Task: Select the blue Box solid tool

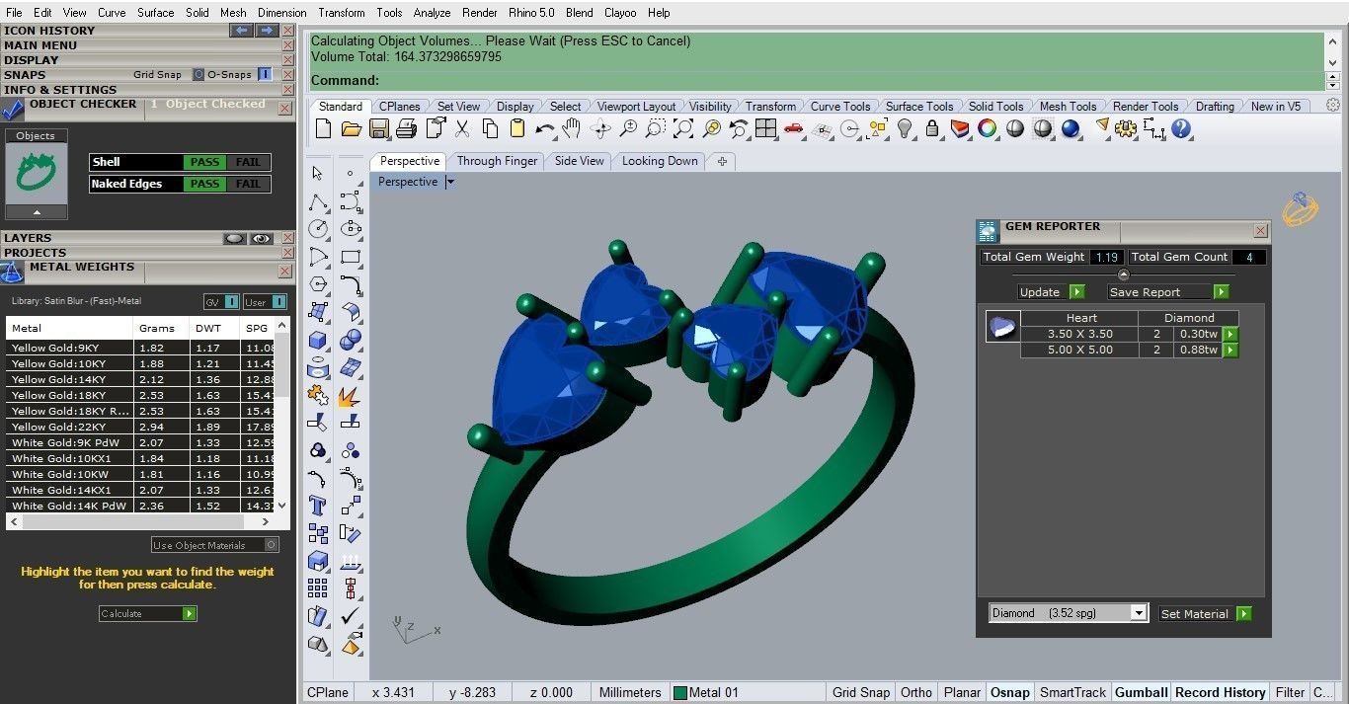Action: click(317, 340)
